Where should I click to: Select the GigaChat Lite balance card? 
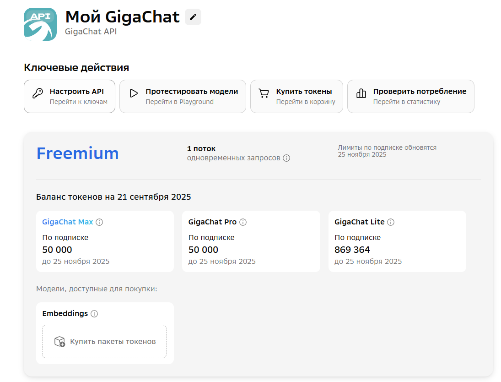(397, 241)
